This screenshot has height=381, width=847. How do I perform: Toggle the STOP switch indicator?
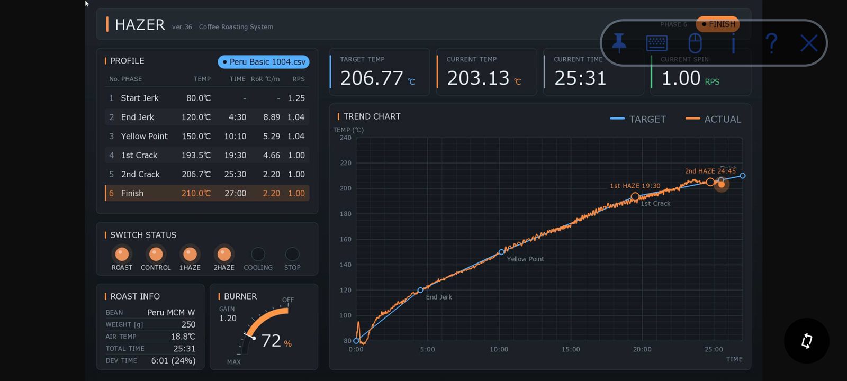pyautogui.click(x=292, y=254)
